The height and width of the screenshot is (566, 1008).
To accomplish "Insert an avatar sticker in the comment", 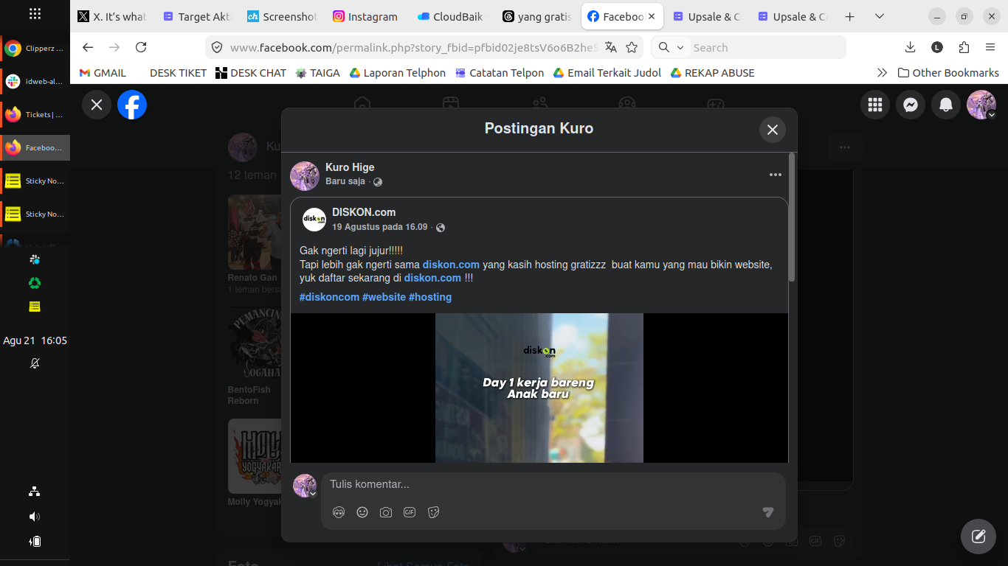I will (339, 512).
